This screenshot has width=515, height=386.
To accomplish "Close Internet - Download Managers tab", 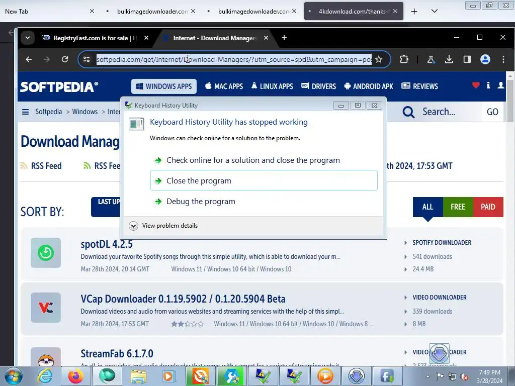I will coord(266,38).
